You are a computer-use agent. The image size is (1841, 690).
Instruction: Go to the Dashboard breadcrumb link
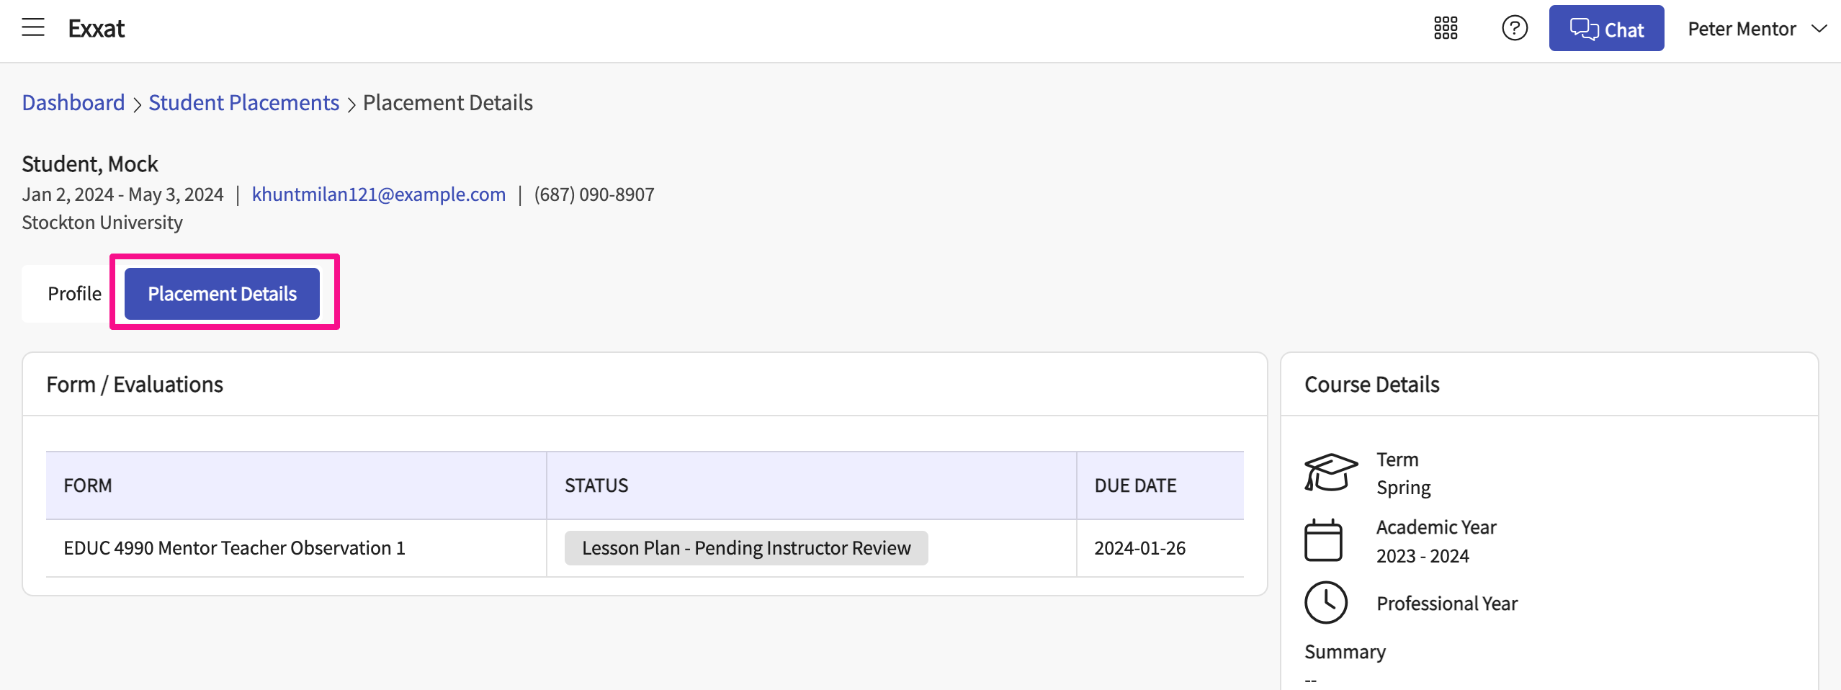(73, 103)
